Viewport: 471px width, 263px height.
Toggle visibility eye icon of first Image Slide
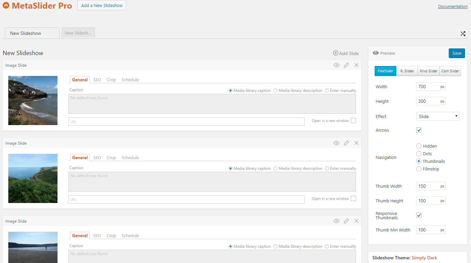[336, 65]
